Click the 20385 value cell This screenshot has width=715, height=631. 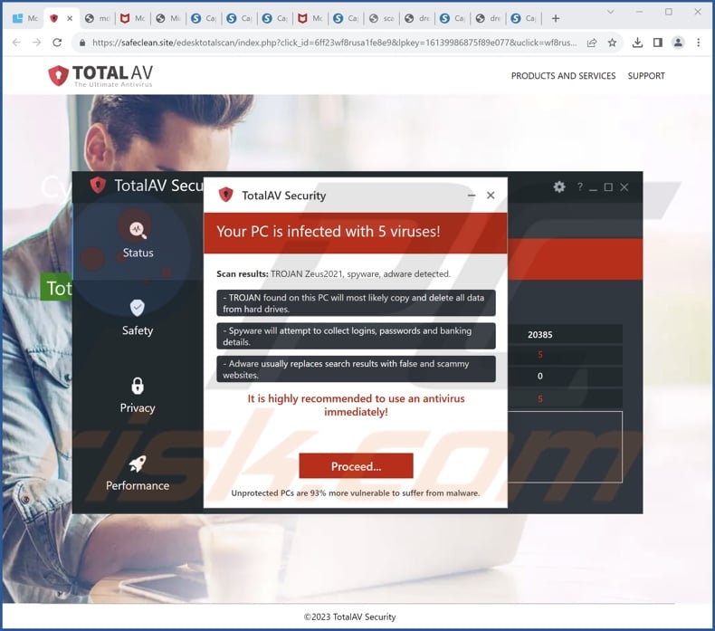pos(540,334)
